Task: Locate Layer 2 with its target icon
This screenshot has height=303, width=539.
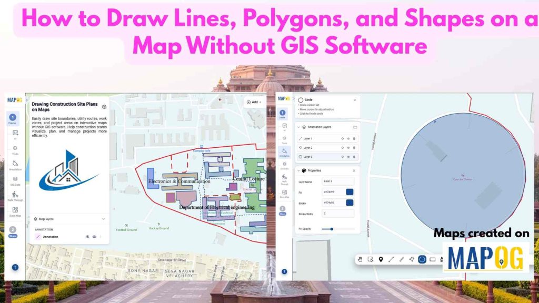Action: [342, 148]
